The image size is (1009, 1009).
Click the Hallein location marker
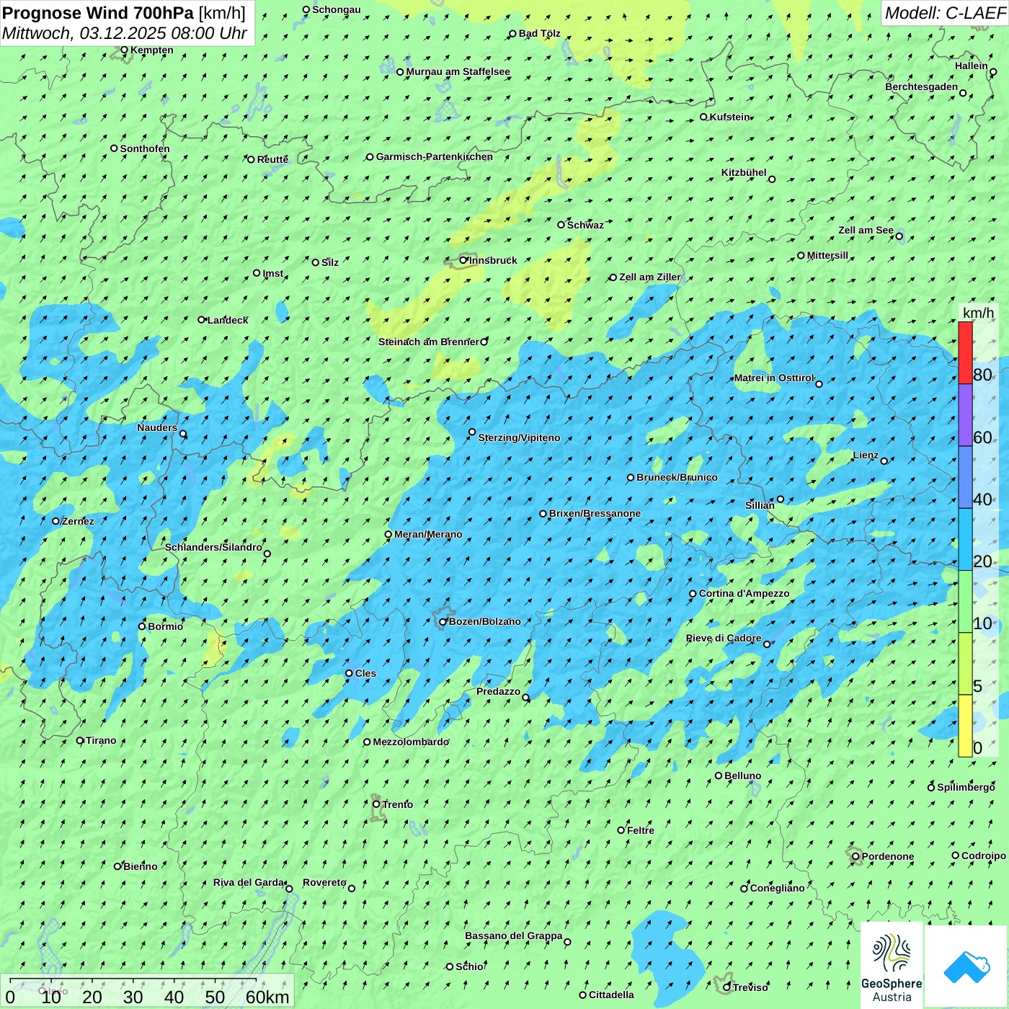pyautogui.click(x=993, y=71)
